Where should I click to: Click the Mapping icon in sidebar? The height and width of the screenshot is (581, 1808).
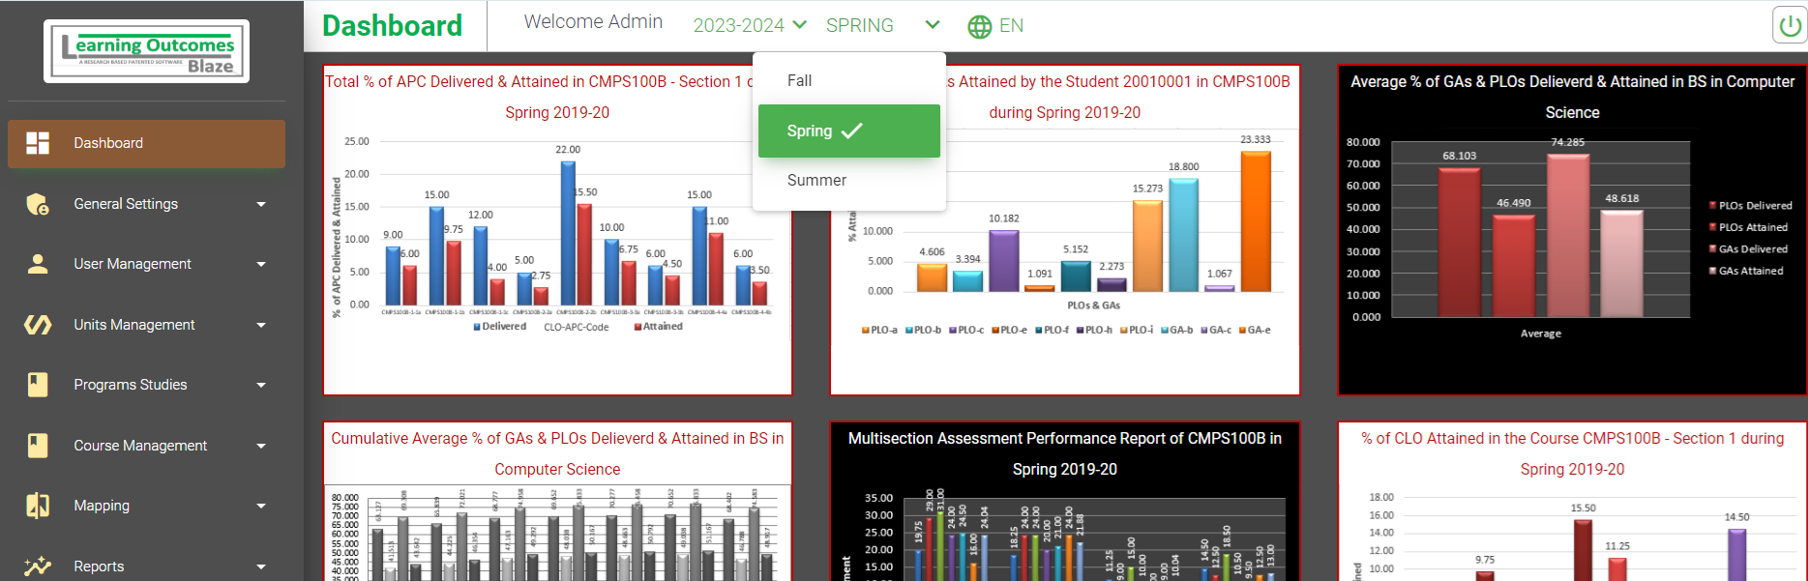tap(38, 506)
